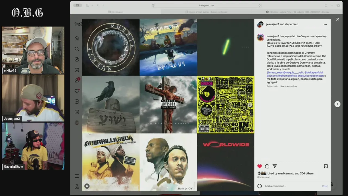Close the post with the X button
Image resolution: width=348 pixels, height=196 pixels.
tap(338, 19)
